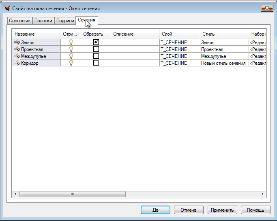277x221 pixels.
Task: Switch to the Основные tab
Action: click(19, 21)
